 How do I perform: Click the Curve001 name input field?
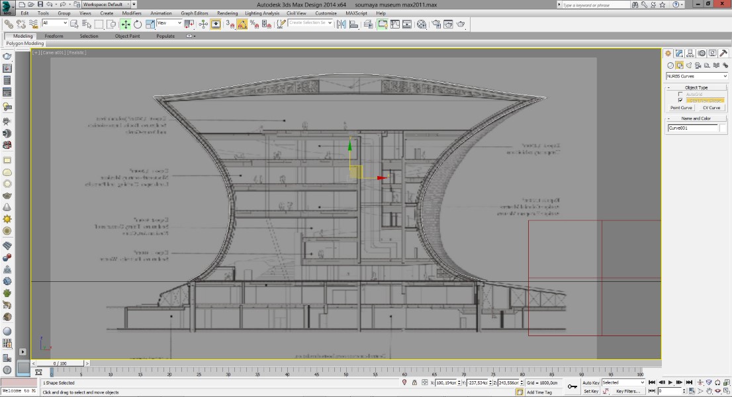click(x=693, y=128)
